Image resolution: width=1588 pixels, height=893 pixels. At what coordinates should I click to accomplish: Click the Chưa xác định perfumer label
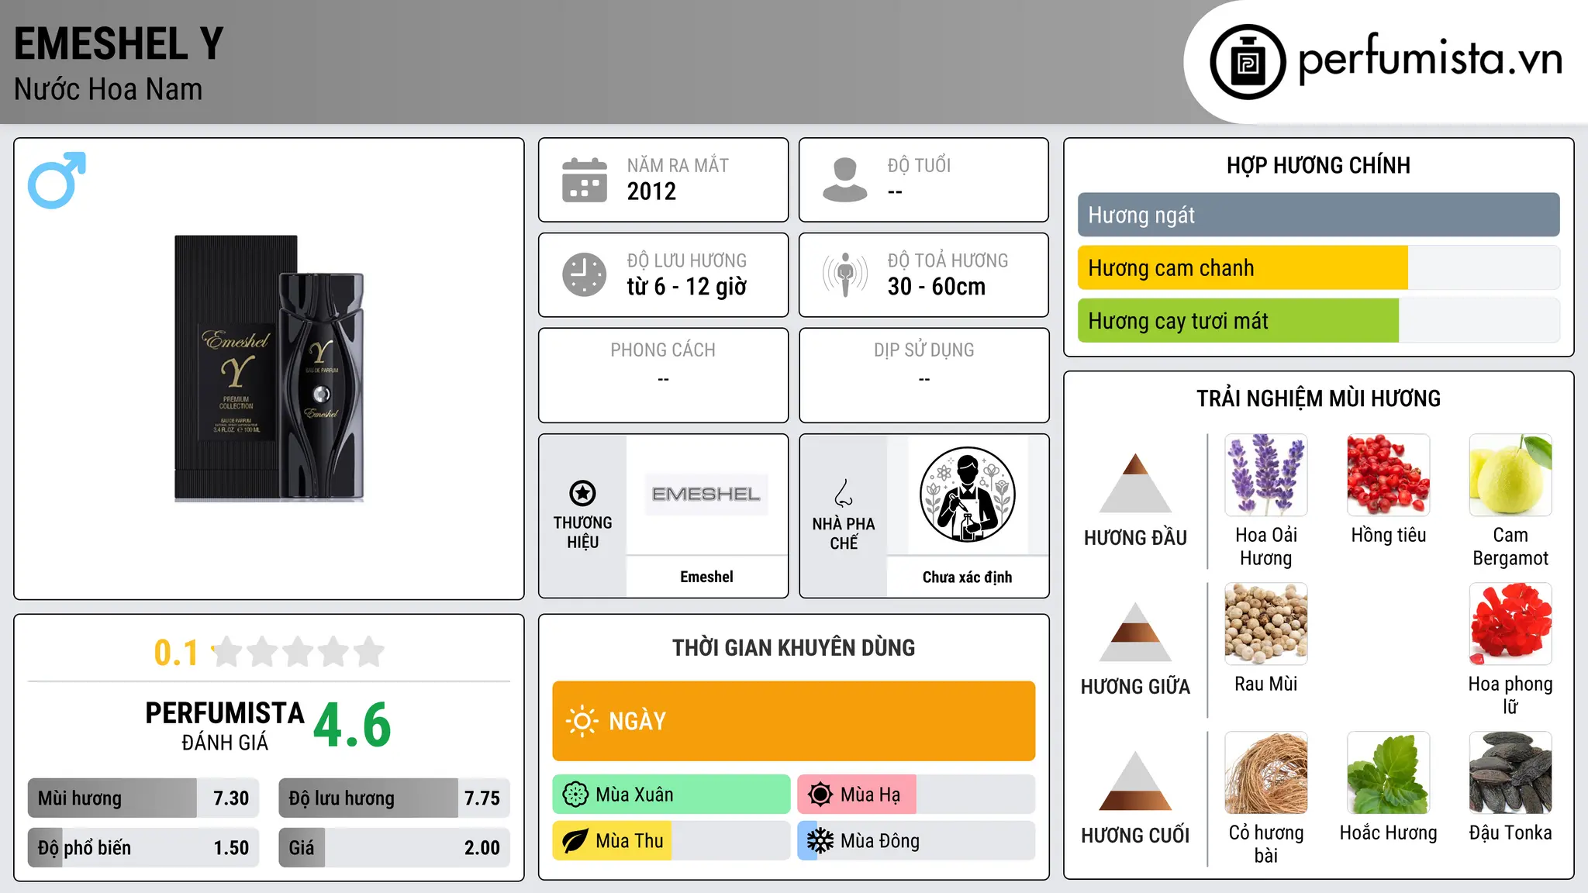(967, 577)
